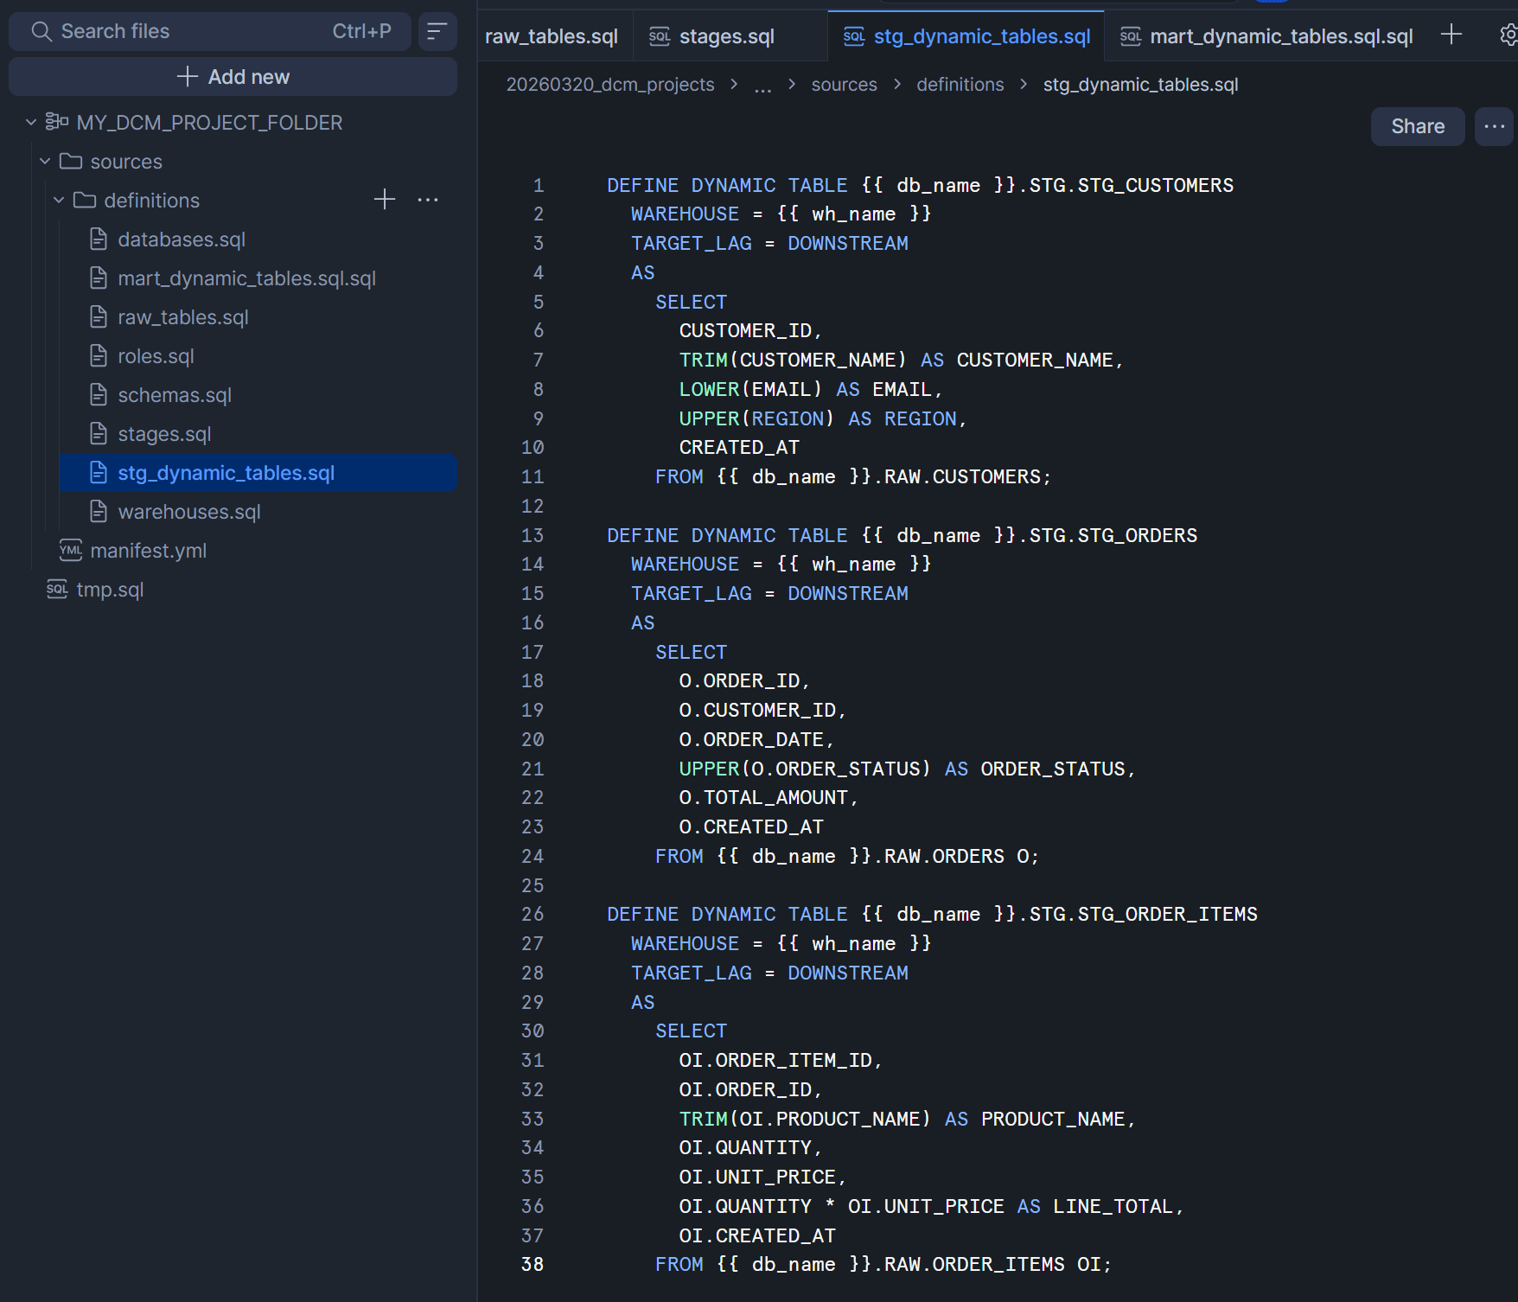Click the Add new button

point(233,77)
